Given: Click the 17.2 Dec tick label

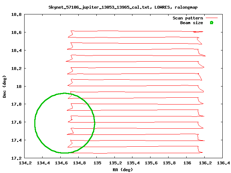Looking at the screenshot, I should tap(16, 158).
